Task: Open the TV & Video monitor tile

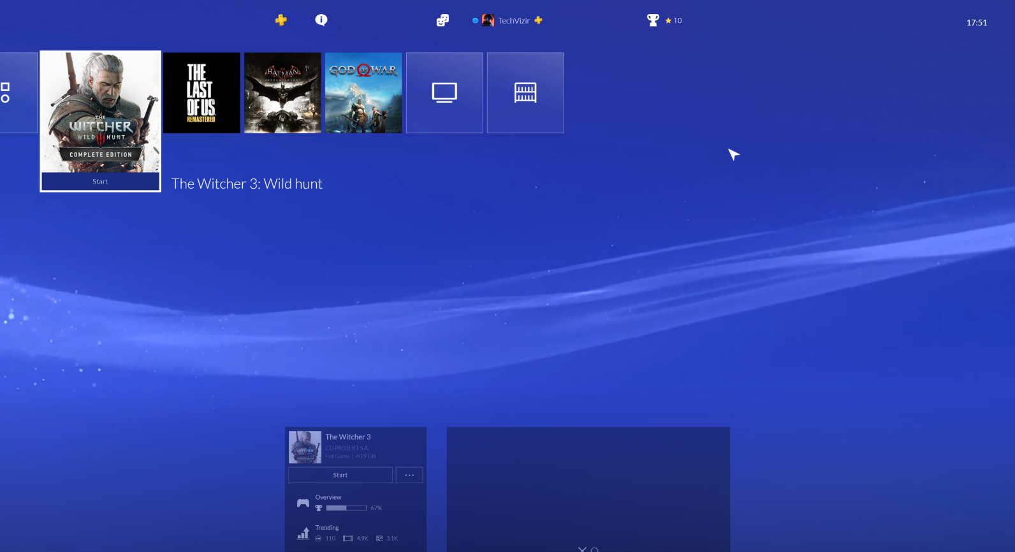Action: pos(444,93)
